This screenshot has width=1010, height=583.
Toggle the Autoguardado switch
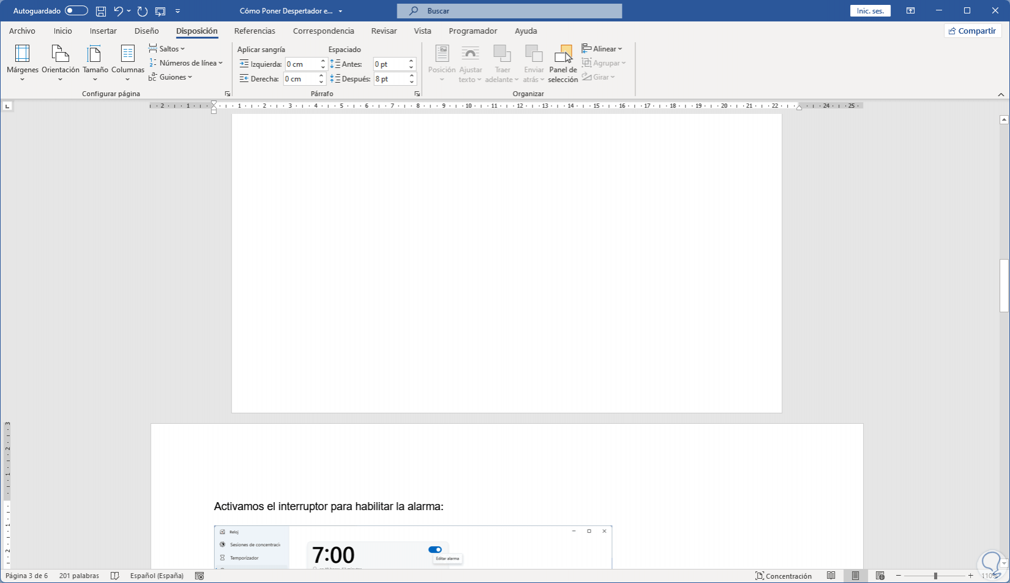point(76,11)
